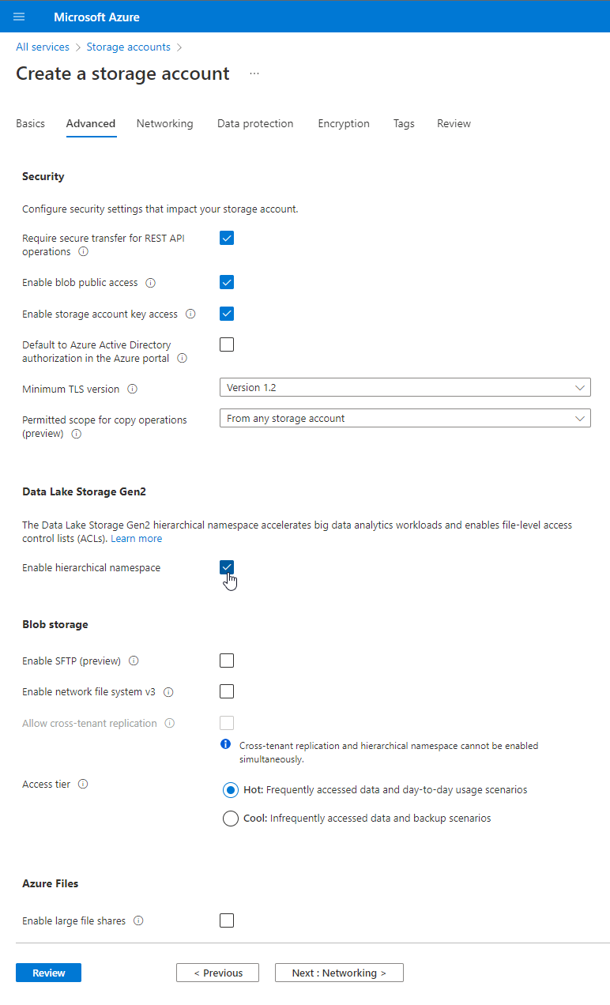Enable Default to Azure Active Directory authorization

coord(227,344)
